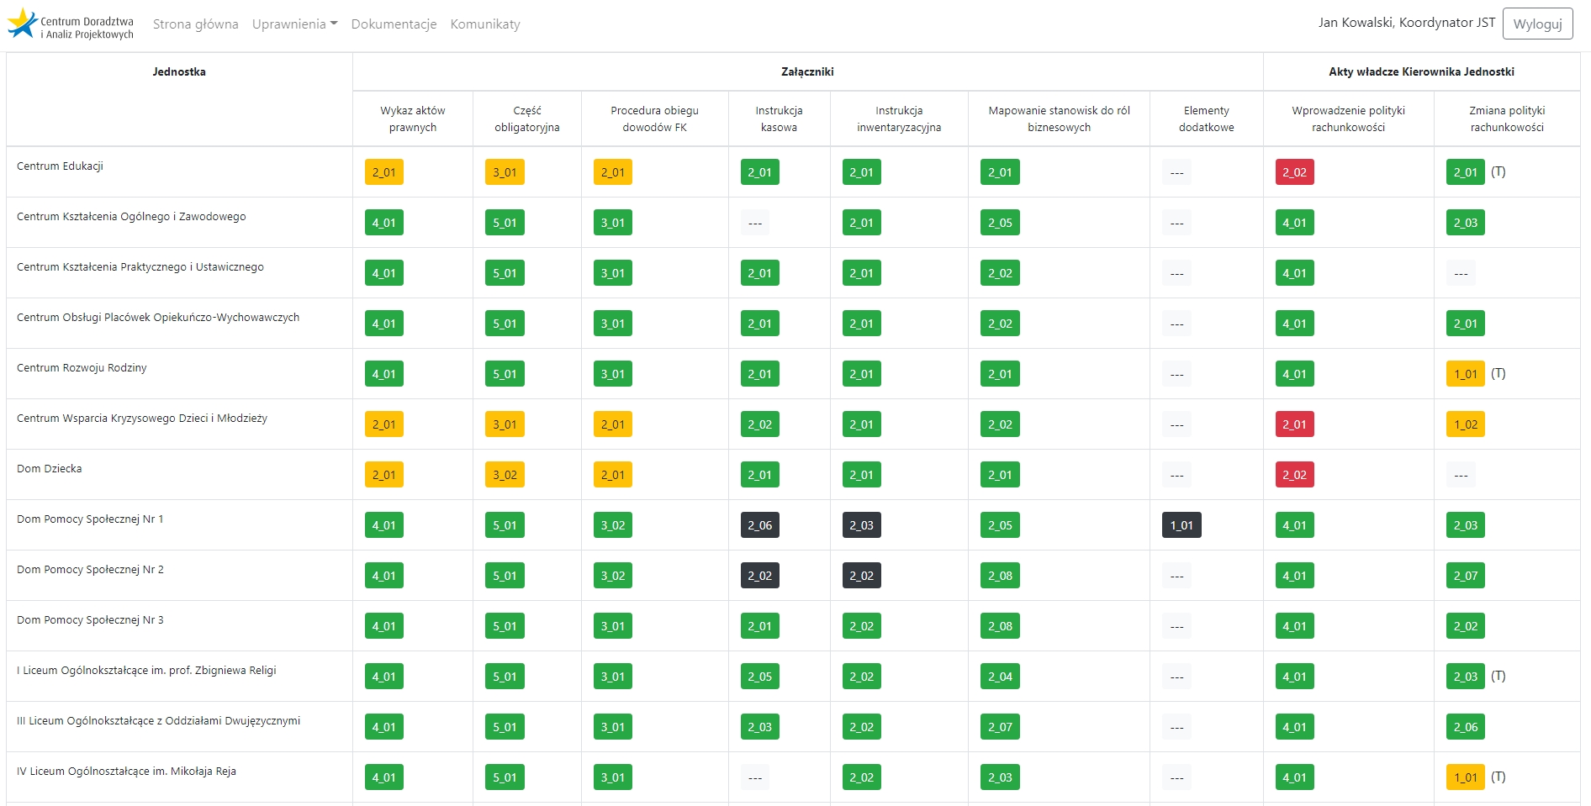The width and height of the screenshot is (1591, 806).
Task: Open 4_01 Wprowadzenie polityki badge for IV Liceum
Action: point(1294,777)
